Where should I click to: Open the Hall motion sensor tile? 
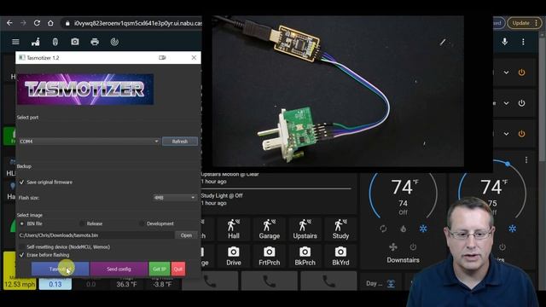point(233,229)
